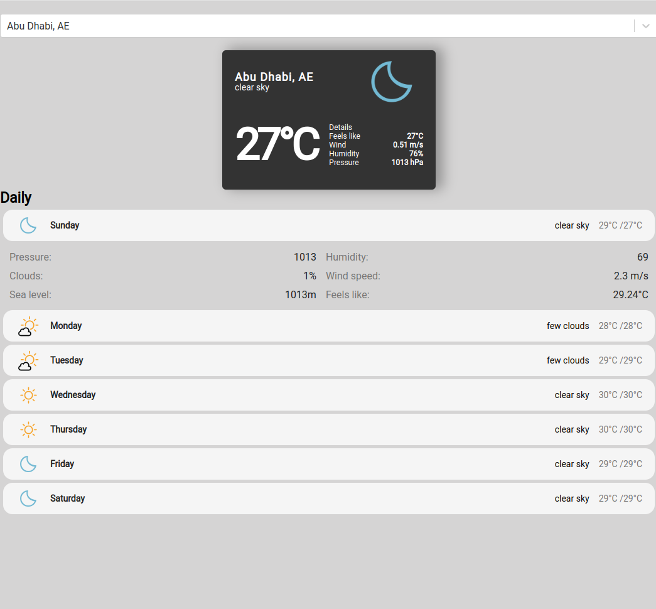Click the Sunday humidity value 69

[643, 257]
